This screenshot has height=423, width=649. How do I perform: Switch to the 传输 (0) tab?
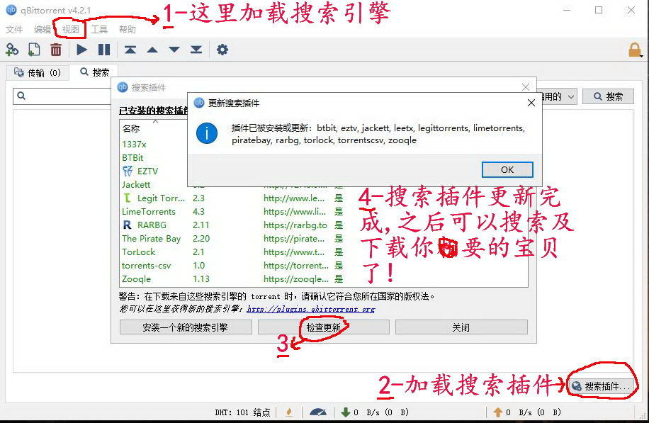[x=38, y=72]
